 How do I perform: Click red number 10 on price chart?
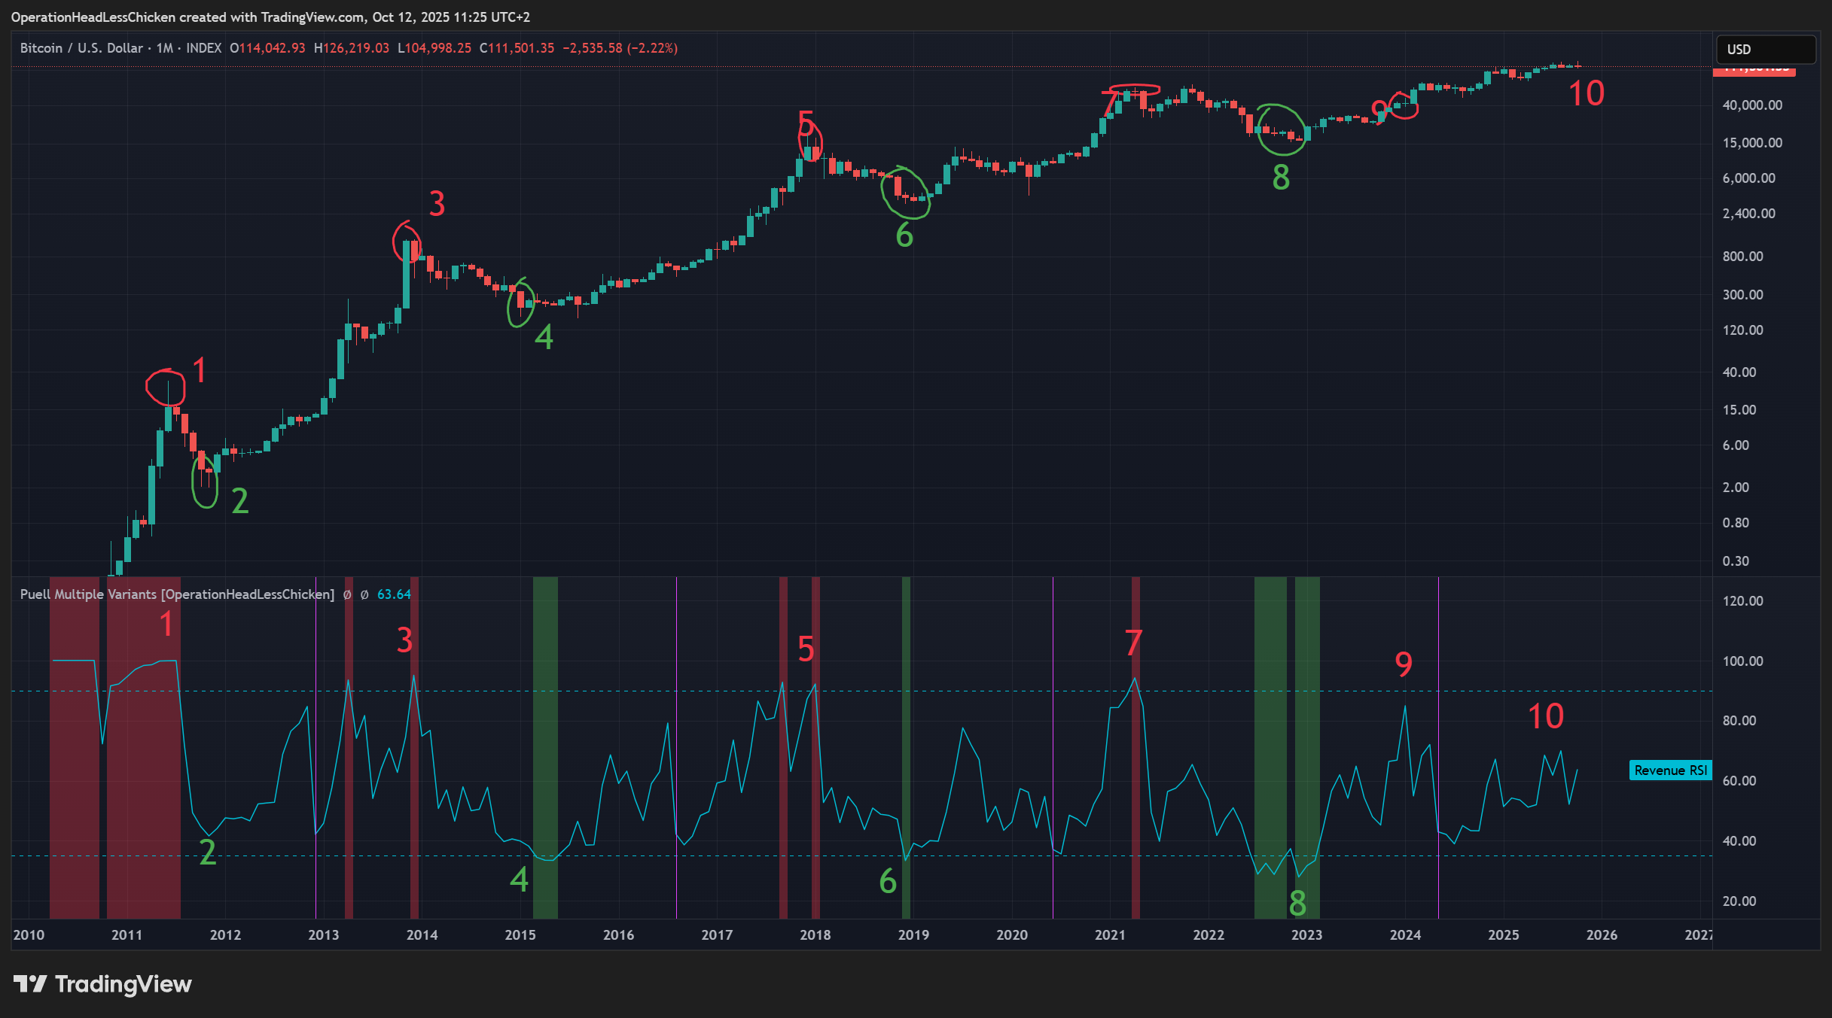click(1586, 94)
